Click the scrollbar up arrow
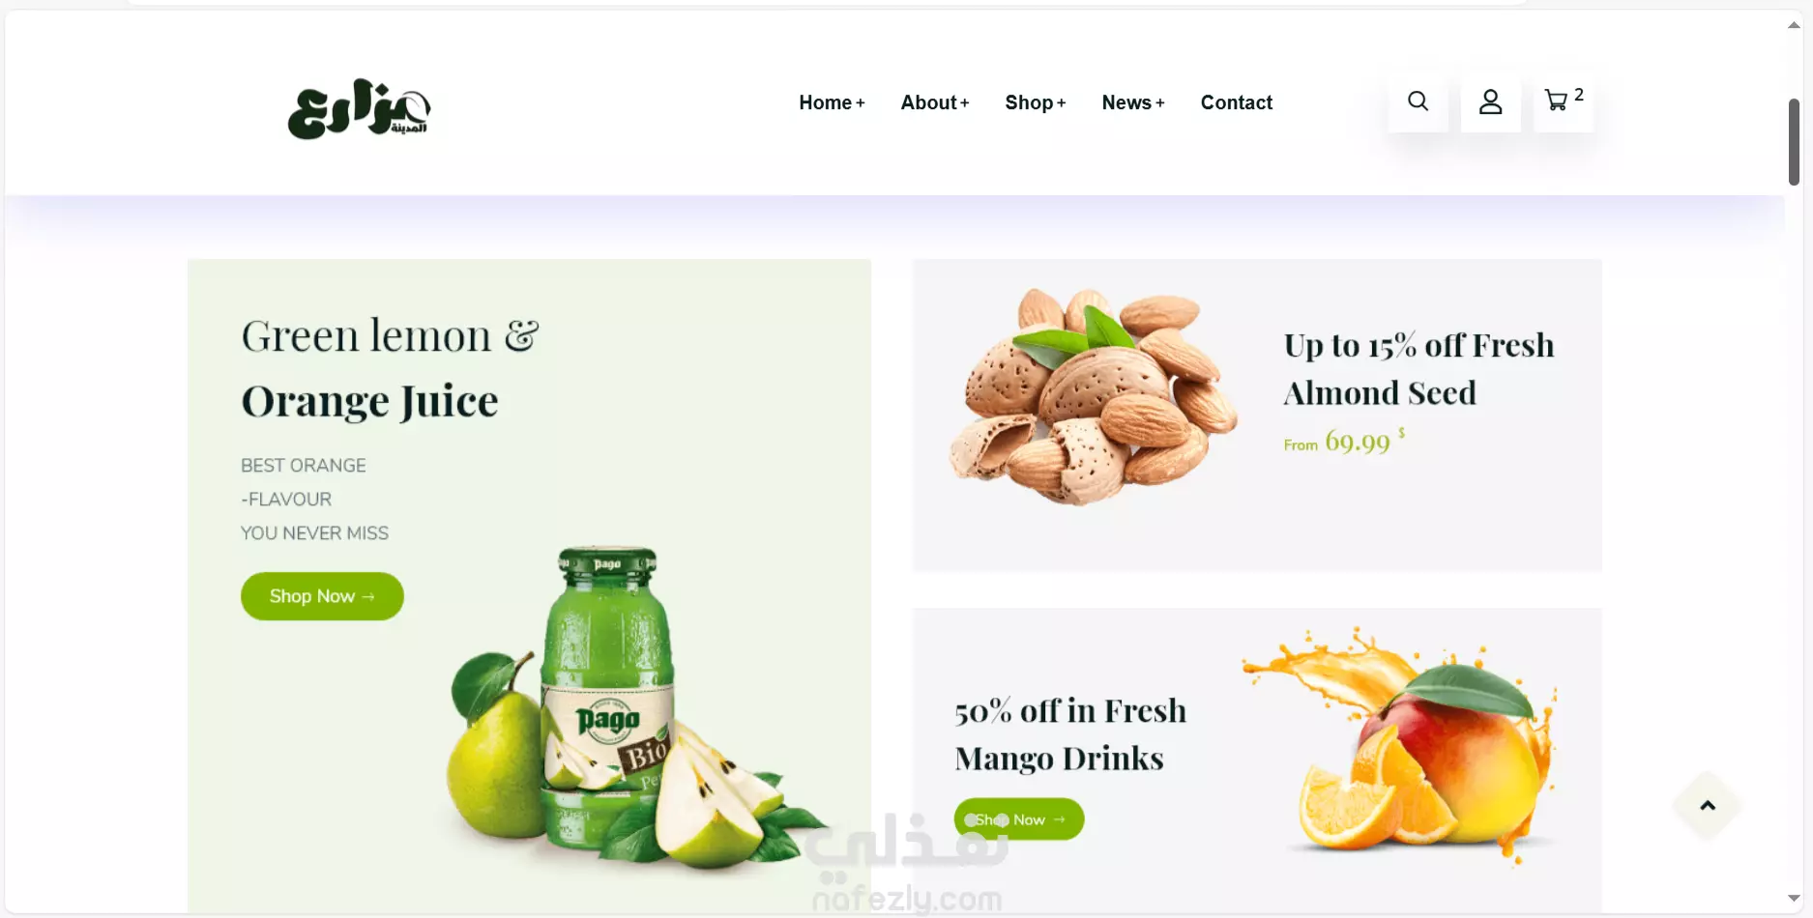Viewport: 1813px width, 918px height. (1794, 26)
